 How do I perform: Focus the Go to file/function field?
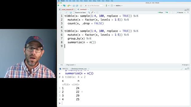coord(93,6)
